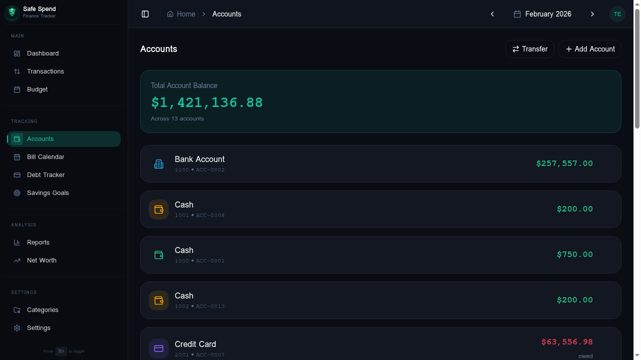
Task: Click the Savings Goals target icon
Action: [17, 192]
